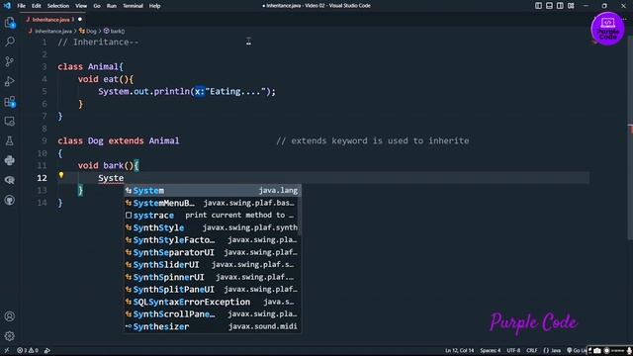Click the word Animal after extends
Viewport: 633px width, 356px height.
pos(164,140)
